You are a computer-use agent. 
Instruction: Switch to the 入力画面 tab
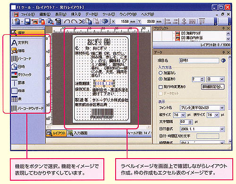coord(78,133)
